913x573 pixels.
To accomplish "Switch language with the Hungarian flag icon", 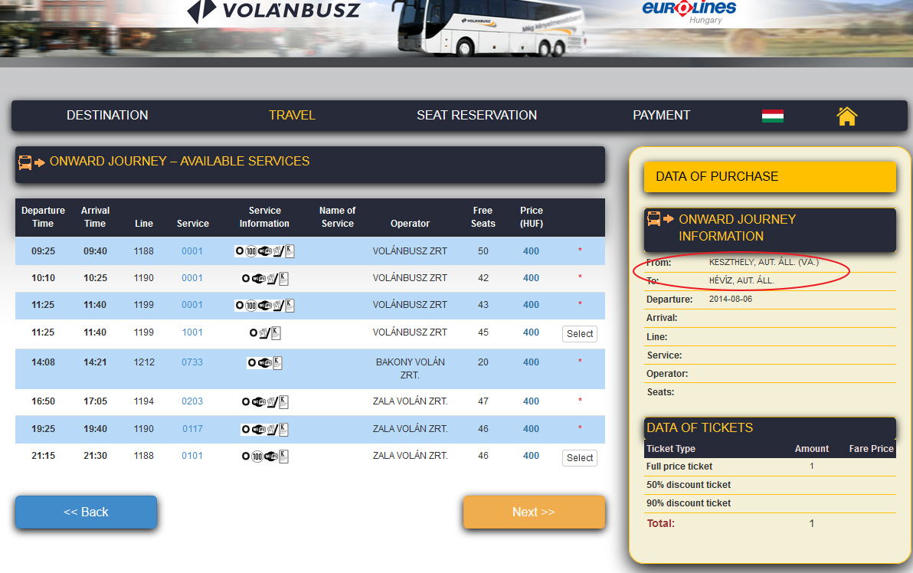I will click(772, 116).
